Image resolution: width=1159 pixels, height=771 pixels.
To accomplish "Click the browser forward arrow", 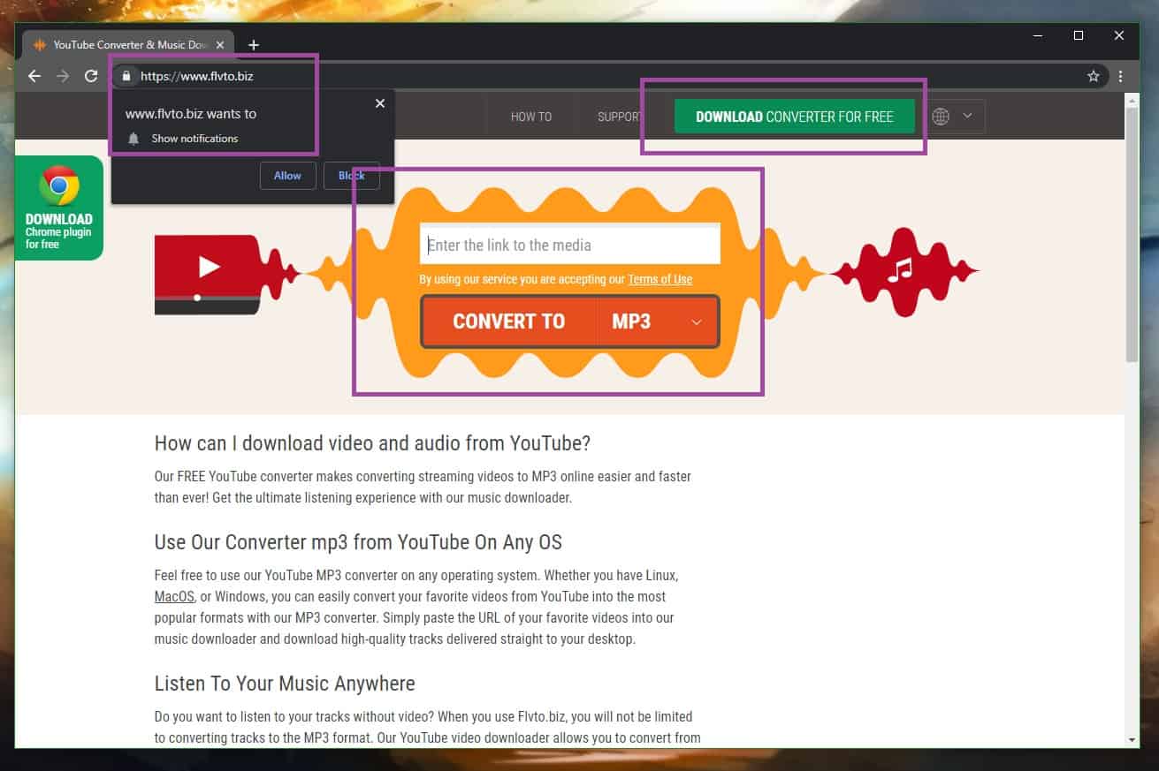I will point(63,76).
